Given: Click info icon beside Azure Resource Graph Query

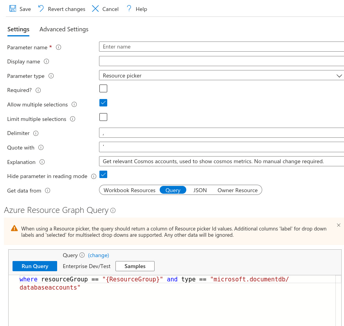Looking at the screenshot, I should point(113,211).
